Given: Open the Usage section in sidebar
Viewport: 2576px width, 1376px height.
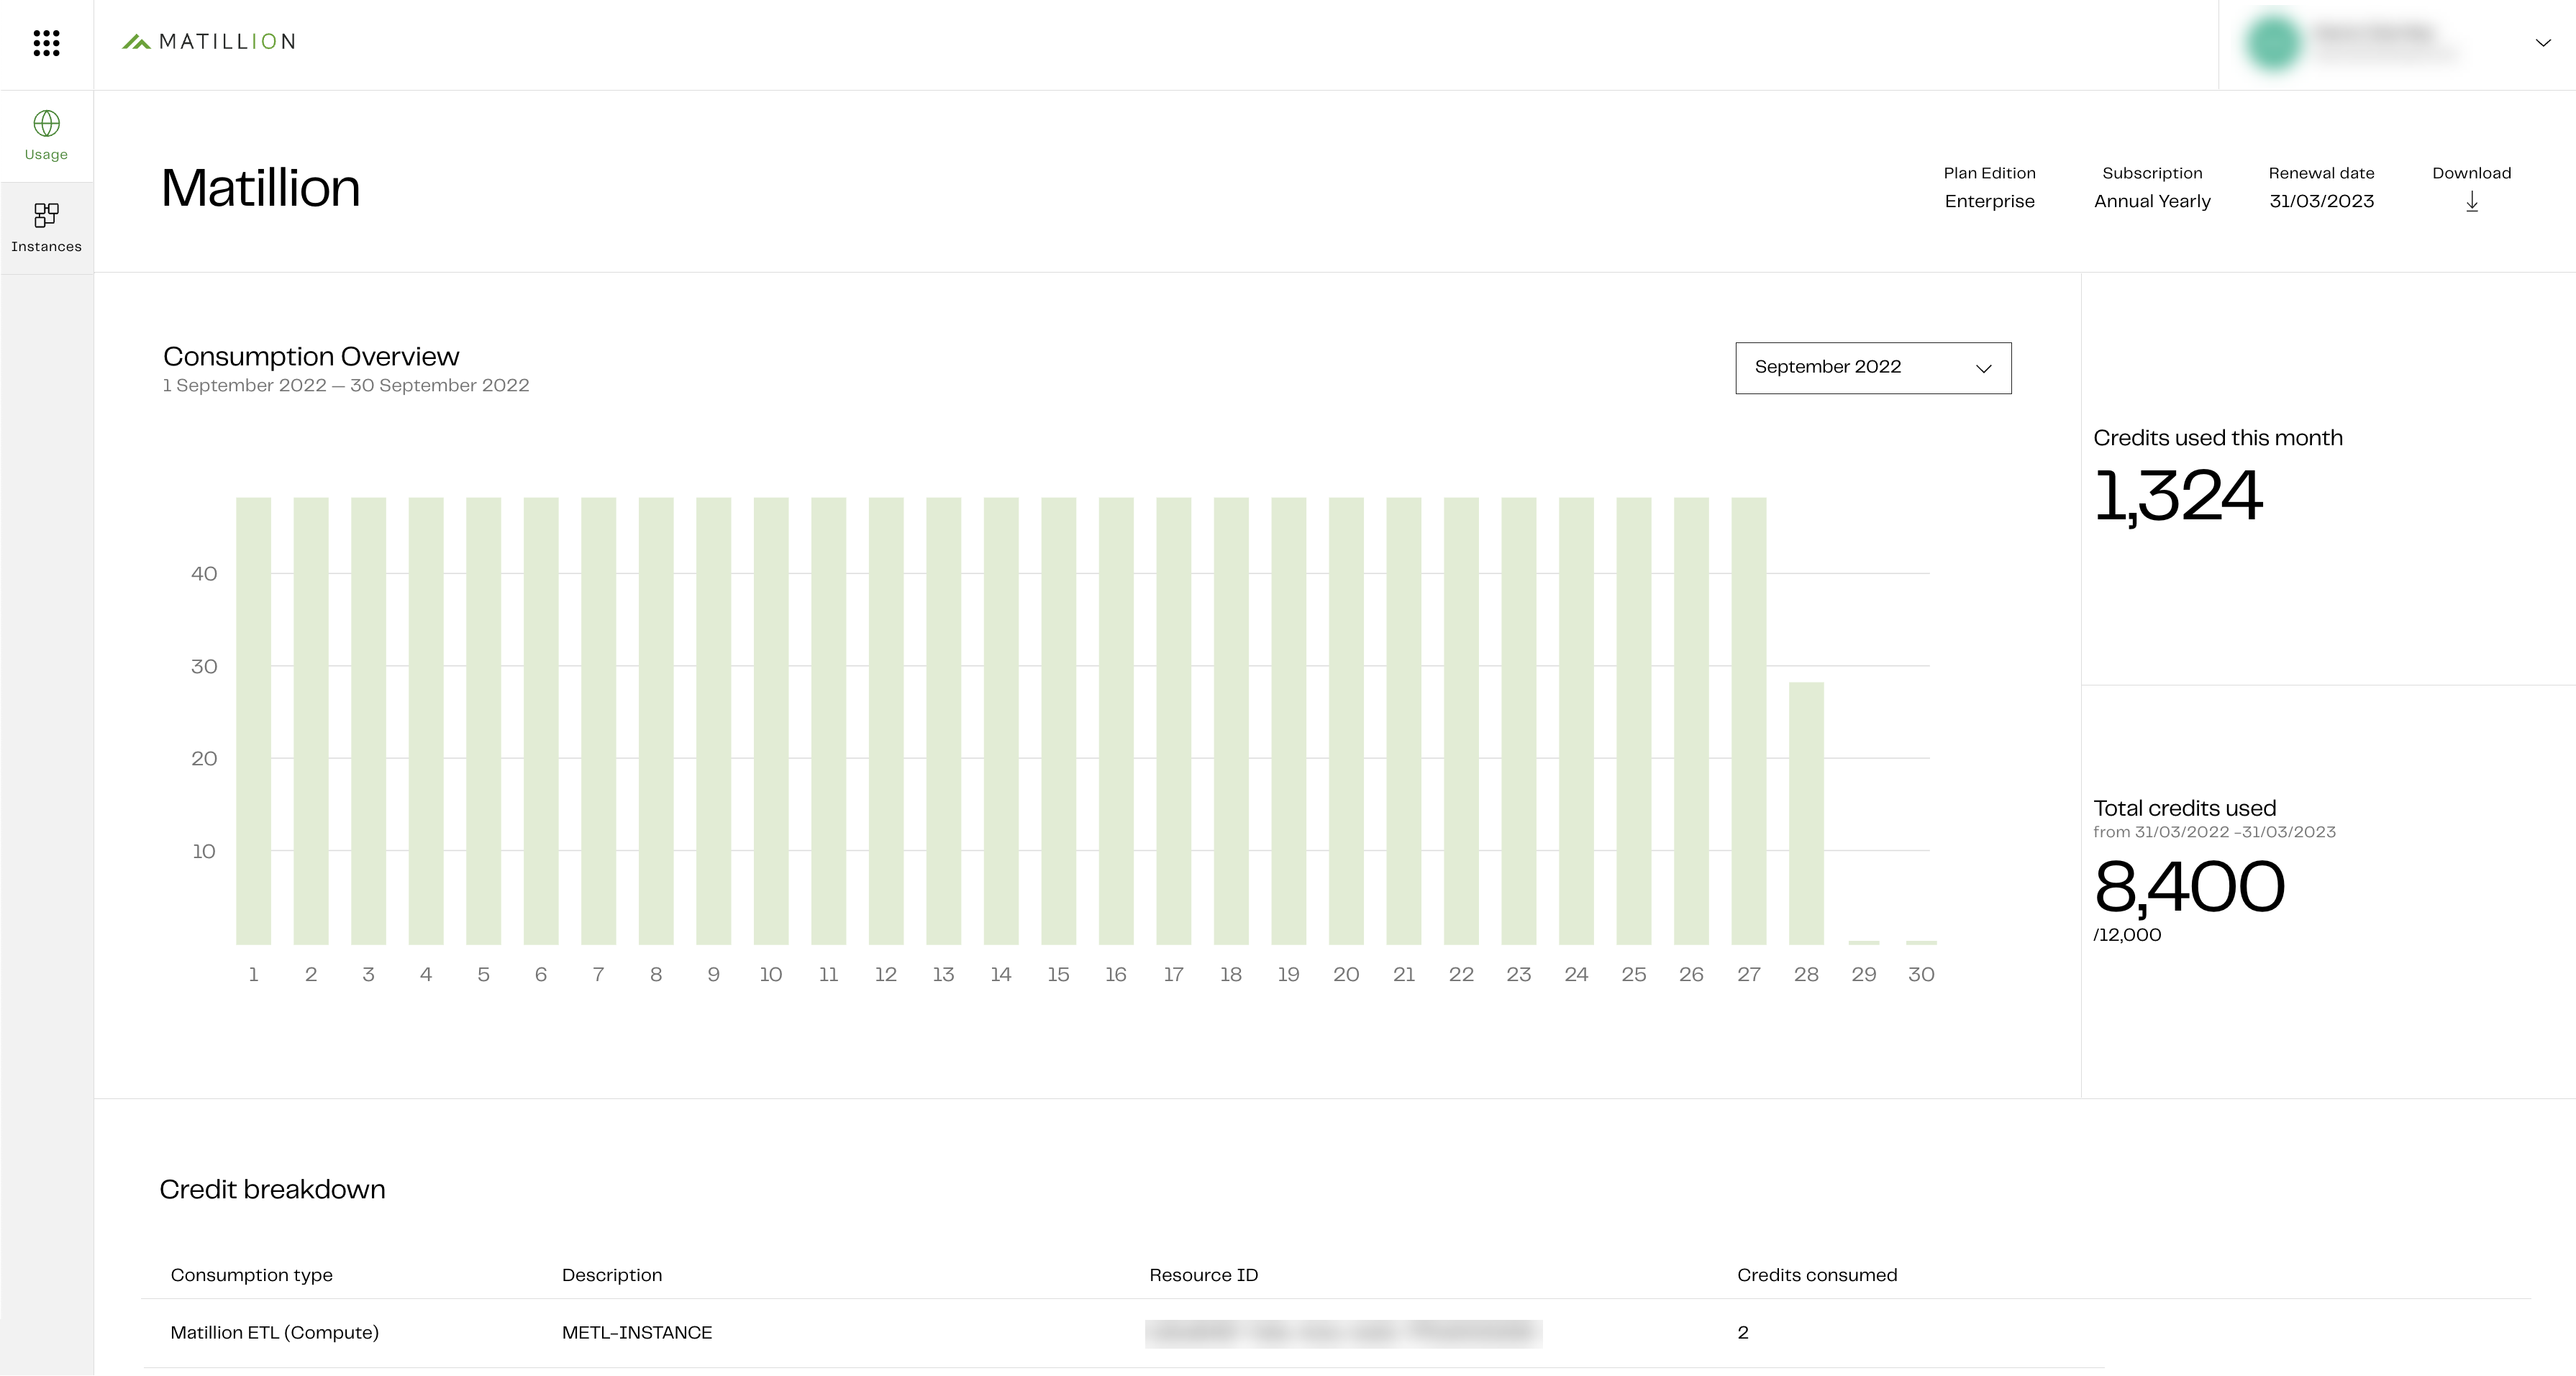Looking at the screenshot, I should tap(46, 136).
